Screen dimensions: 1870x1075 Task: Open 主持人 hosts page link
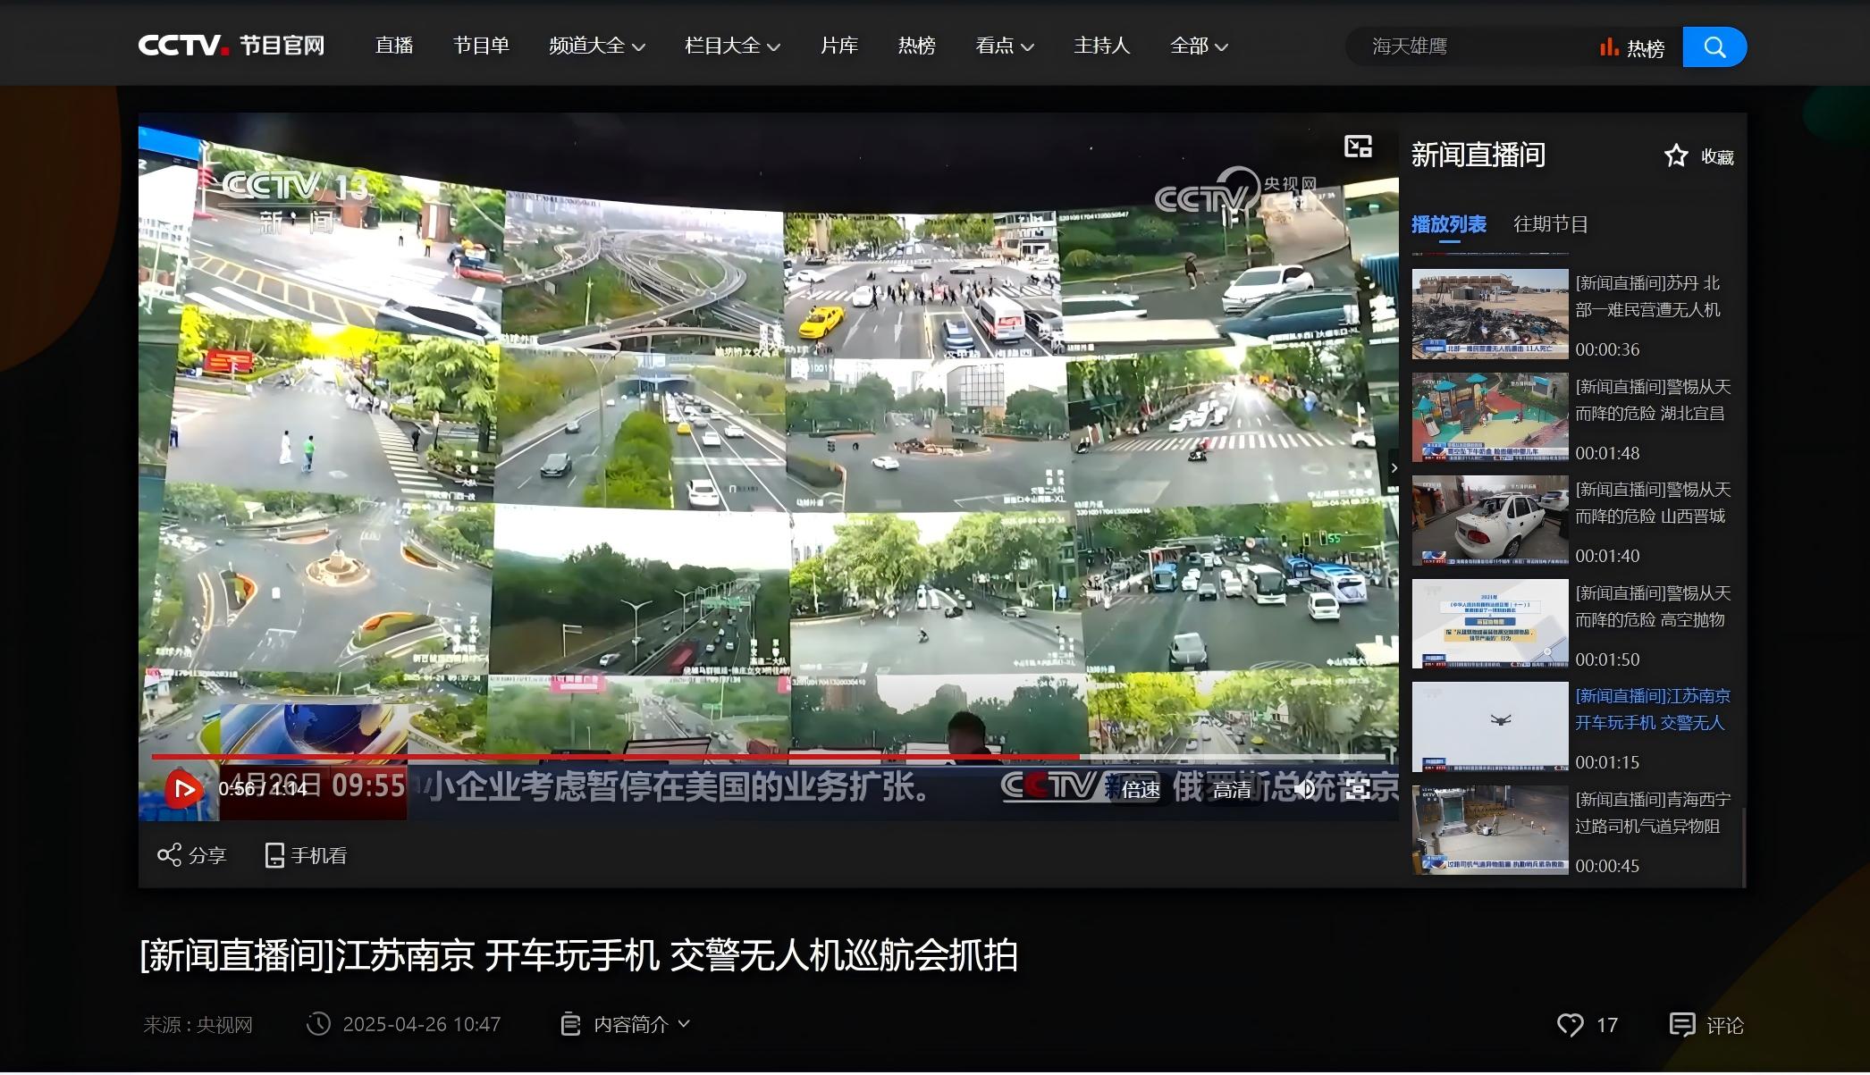click(1101, 46)
